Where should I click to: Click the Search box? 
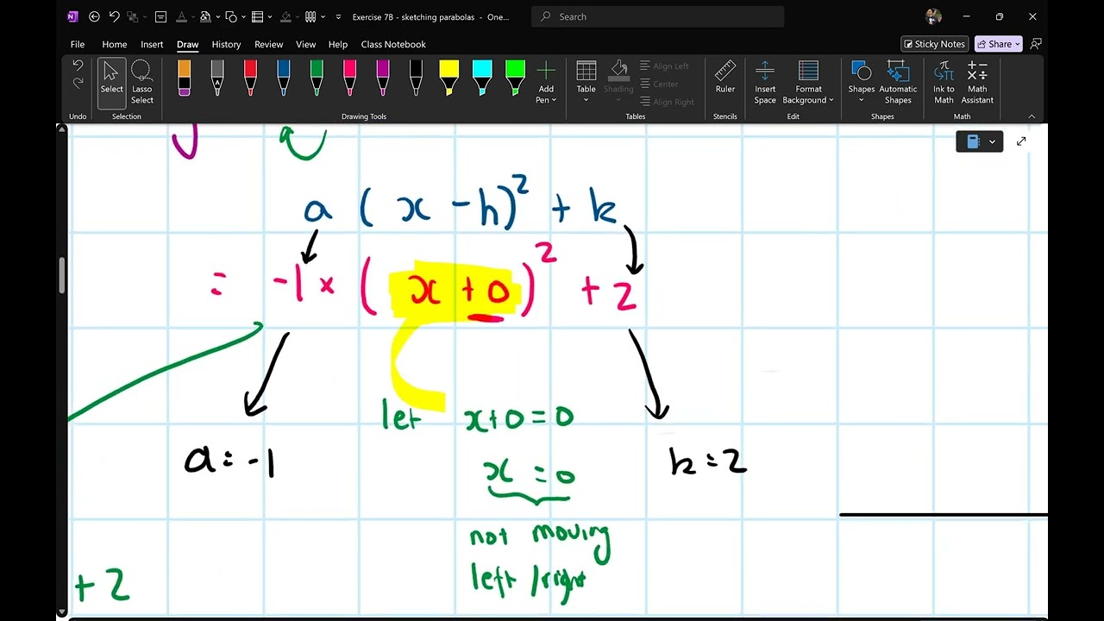coord(658,16)
